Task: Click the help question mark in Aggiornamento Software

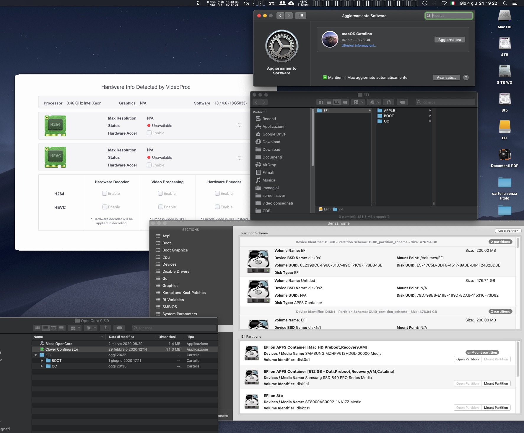Action: 466,77
